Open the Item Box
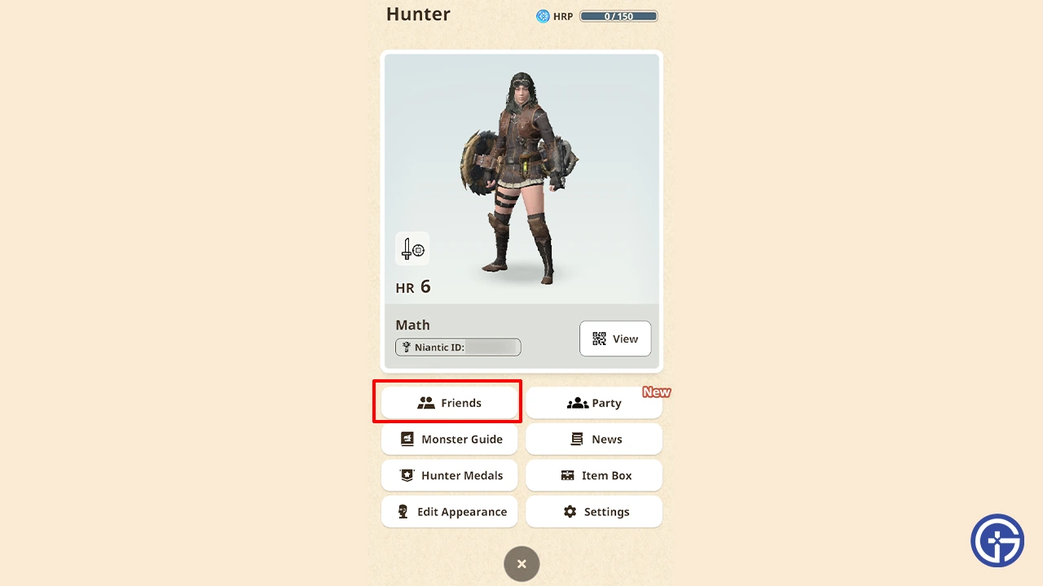Viewport: 1043px width, 586px height. point(594,475)
